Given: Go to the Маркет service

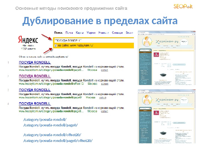Looking at the screenshot, I should pos(91,33).
